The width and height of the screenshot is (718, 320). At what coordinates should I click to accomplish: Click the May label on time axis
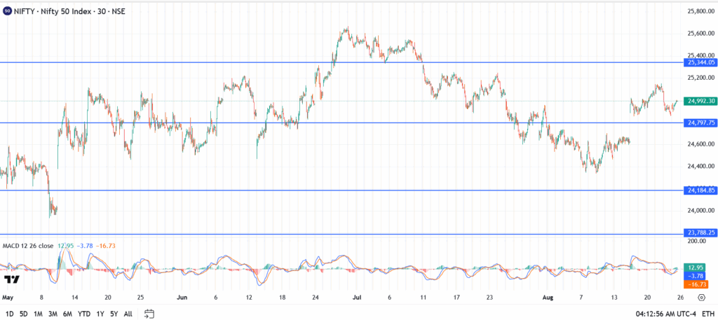click(x=8, y=298)
